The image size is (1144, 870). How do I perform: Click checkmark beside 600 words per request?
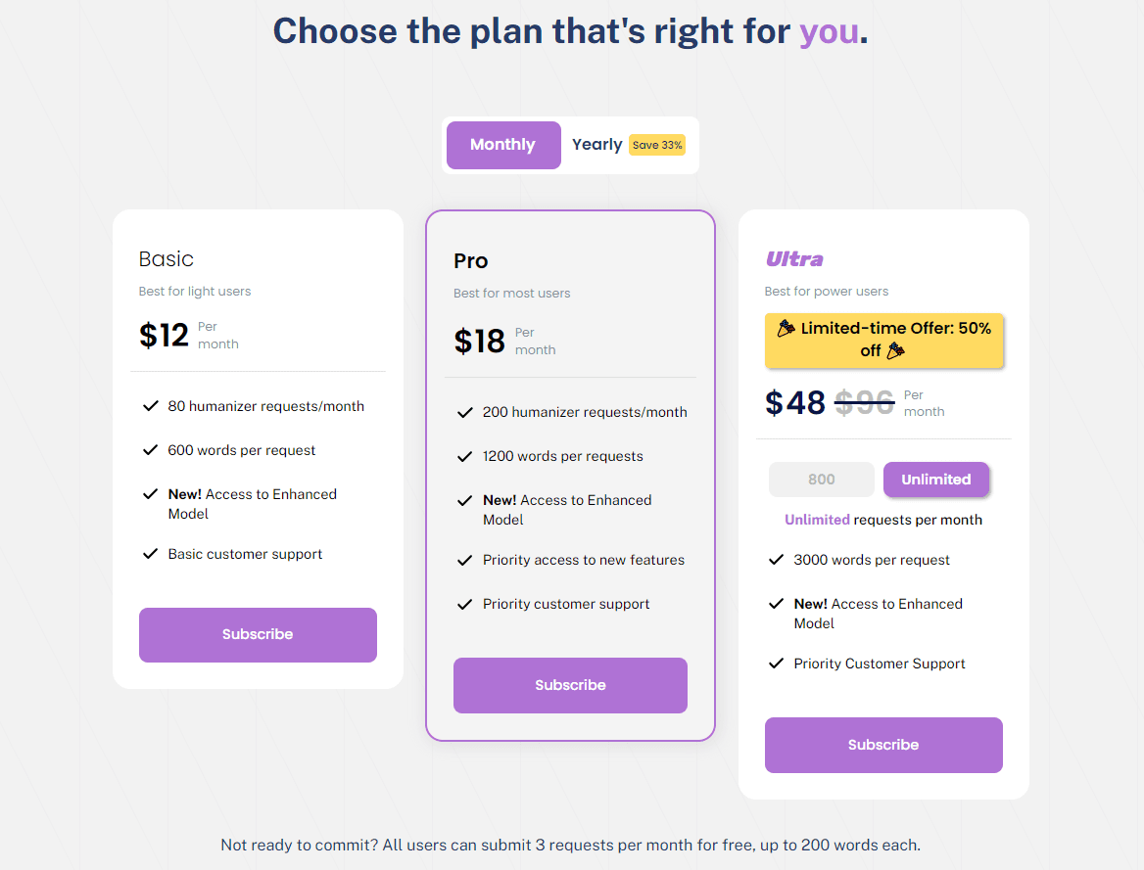(151, 450)
